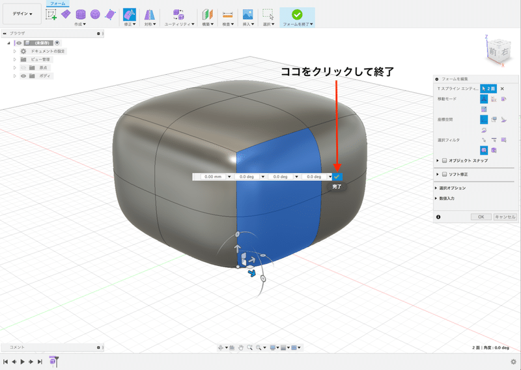521x370 pixels.
Task: Open timeline settings gear icon
Action: (x=513, y=362)
